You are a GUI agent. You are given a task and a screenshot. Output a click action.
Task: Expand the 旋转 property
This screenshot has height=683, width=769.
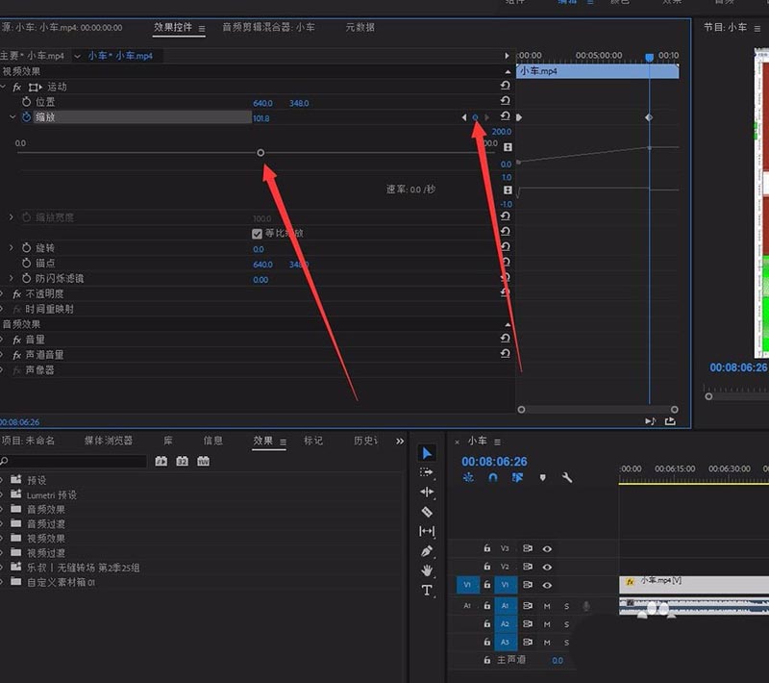(11, 248)
